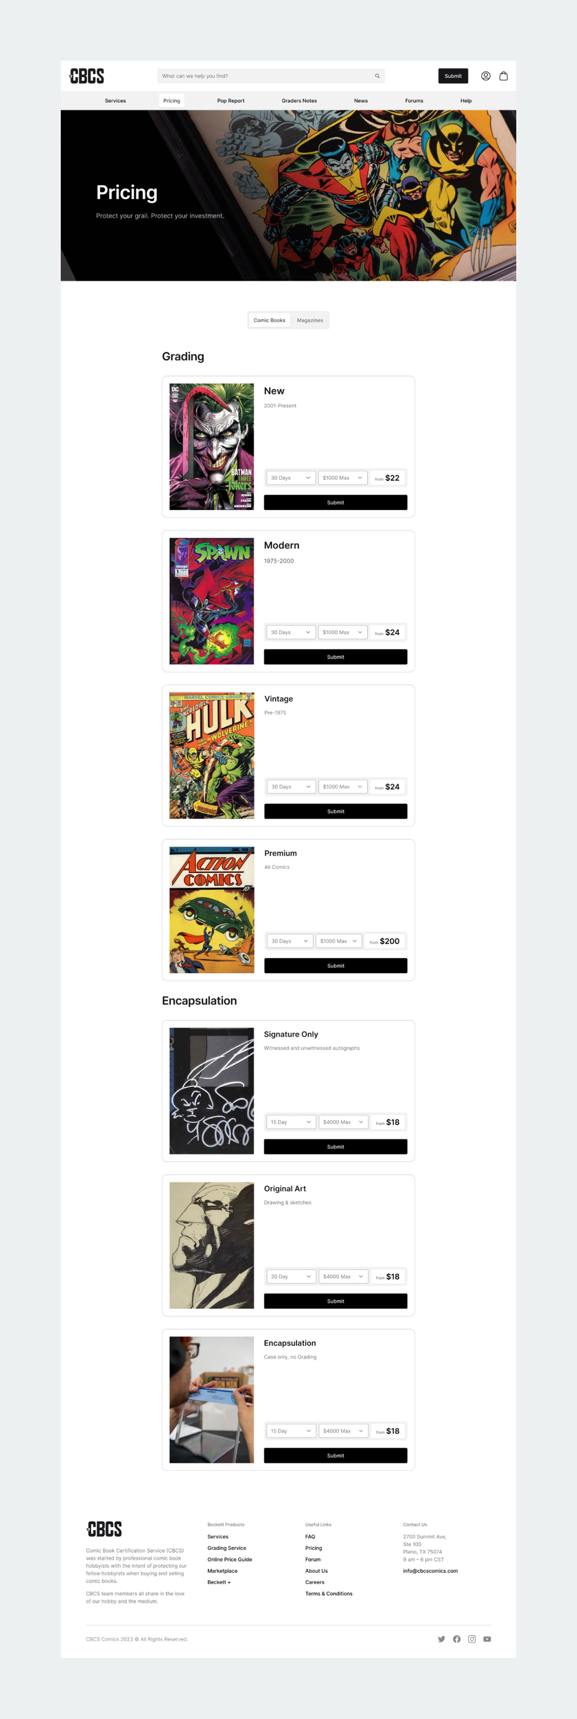Viewport: 577px width, 1719px height.
Task: Click the CBCS logo in header
Action: (87, 76)
